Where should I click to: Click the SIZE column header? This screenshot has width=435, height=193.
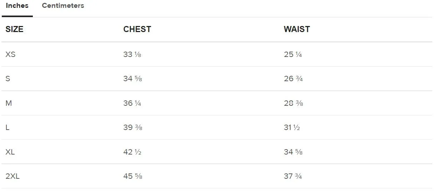coord(15,29)
